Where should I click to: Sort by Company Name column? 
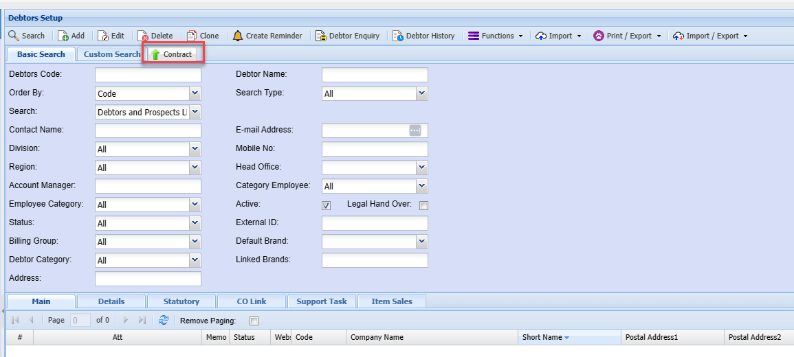click(x=432, y=337)
